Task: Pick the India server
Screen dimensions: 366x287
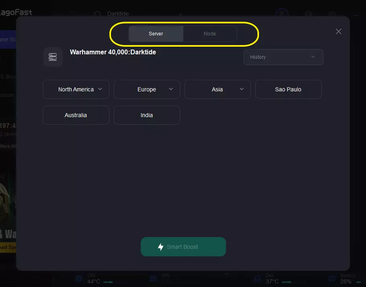Action: coord(146,115)
